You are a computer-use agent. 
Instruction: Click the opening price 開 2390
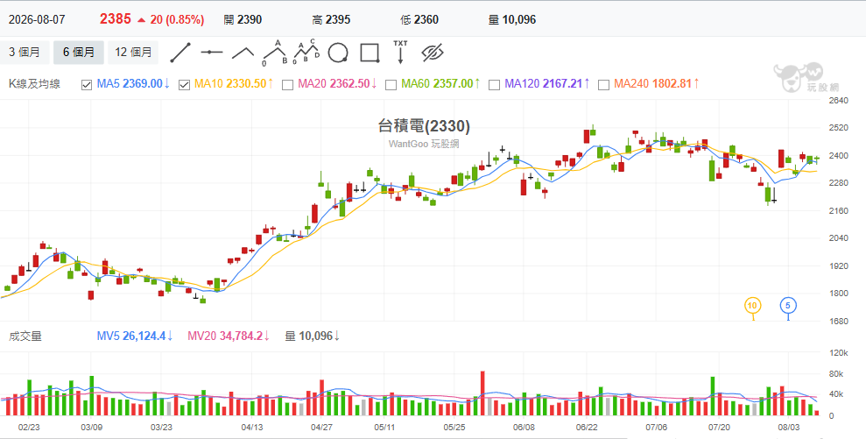point(243,20)
